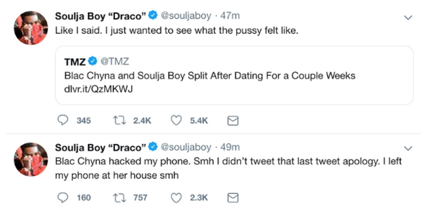Screen dimensions: 439x213
Task: Reply to the 47m tweet
Action: (x=64, y=120)
